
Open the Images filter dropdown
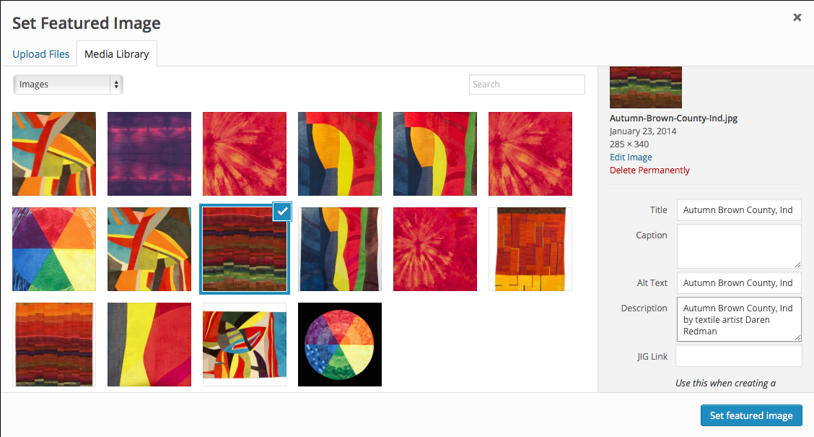[68, 85]
